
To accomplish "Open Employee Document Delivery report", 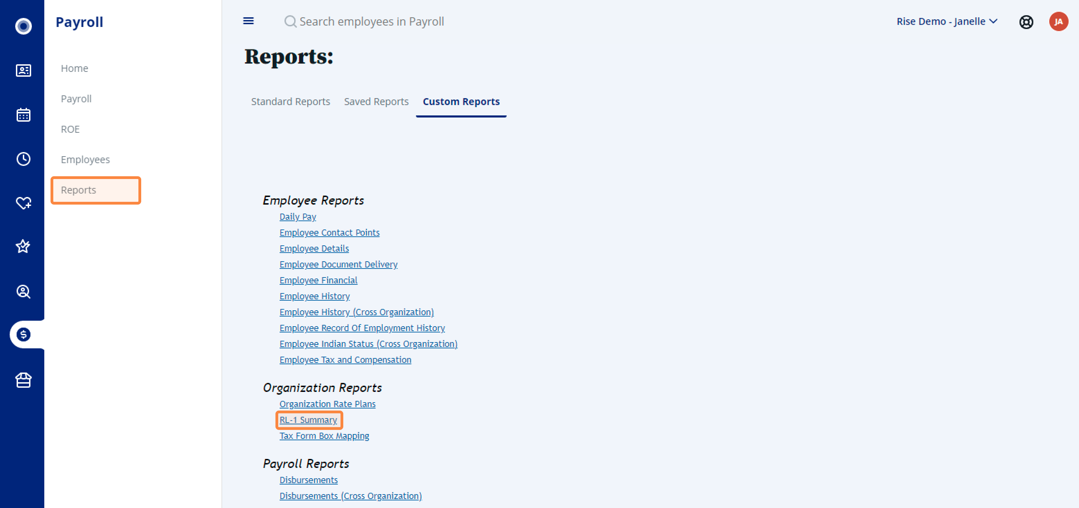I will [338, 264].
